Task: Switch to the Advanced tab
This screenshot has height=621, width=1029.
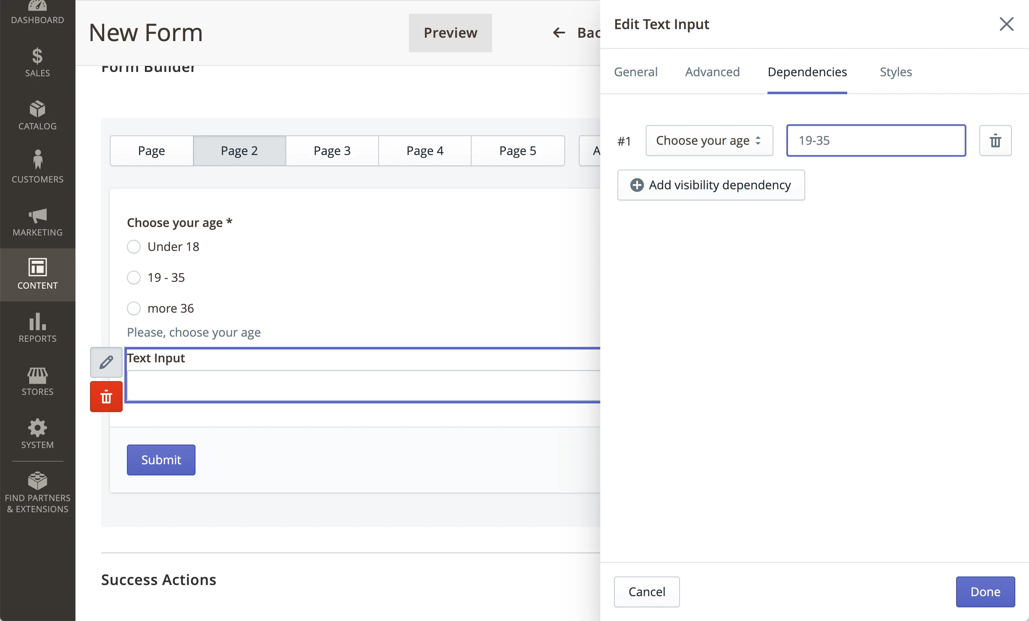Action: [x=712, y=72]
